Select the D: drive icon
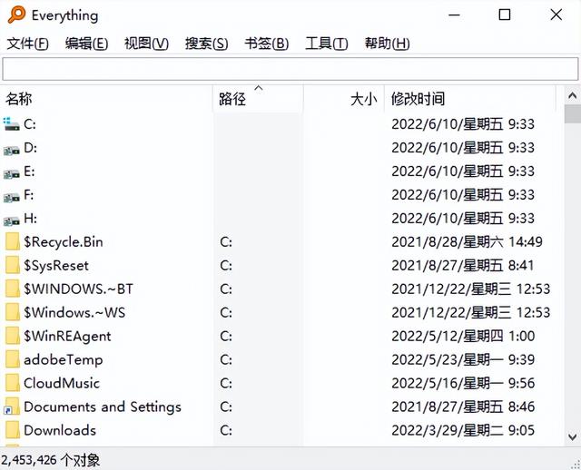The width and height of the screenshot is (581, 470). coord(12,150)
